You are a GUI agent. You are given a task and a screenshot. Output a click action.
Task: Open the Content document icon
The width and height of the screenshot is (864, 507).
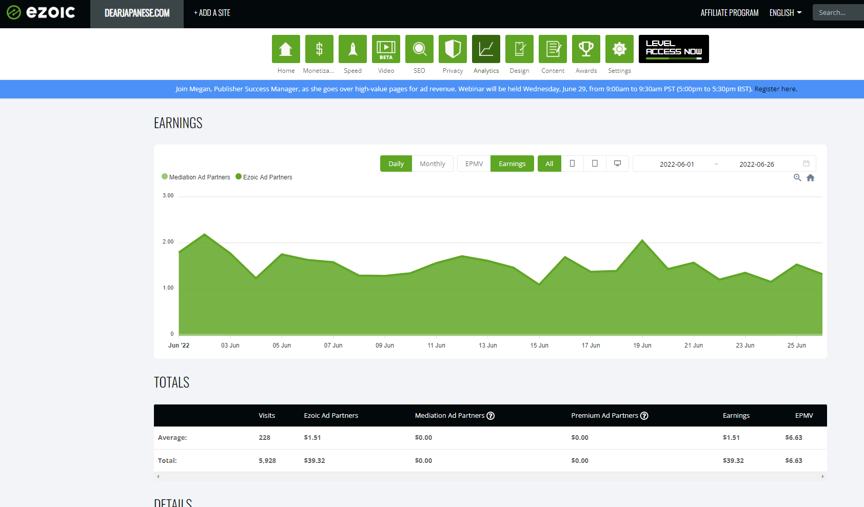[553, 49]
